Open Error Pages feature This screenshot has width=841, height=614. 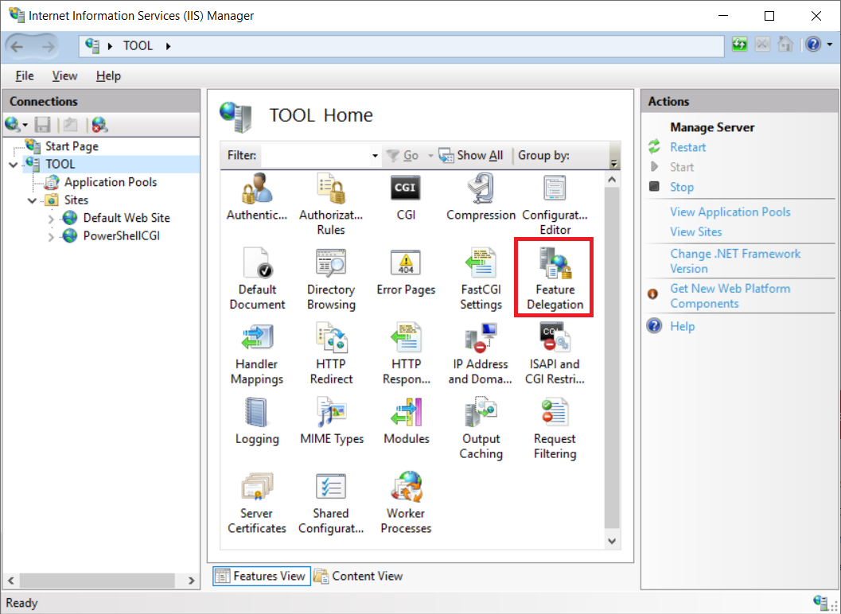click(406, 271)
